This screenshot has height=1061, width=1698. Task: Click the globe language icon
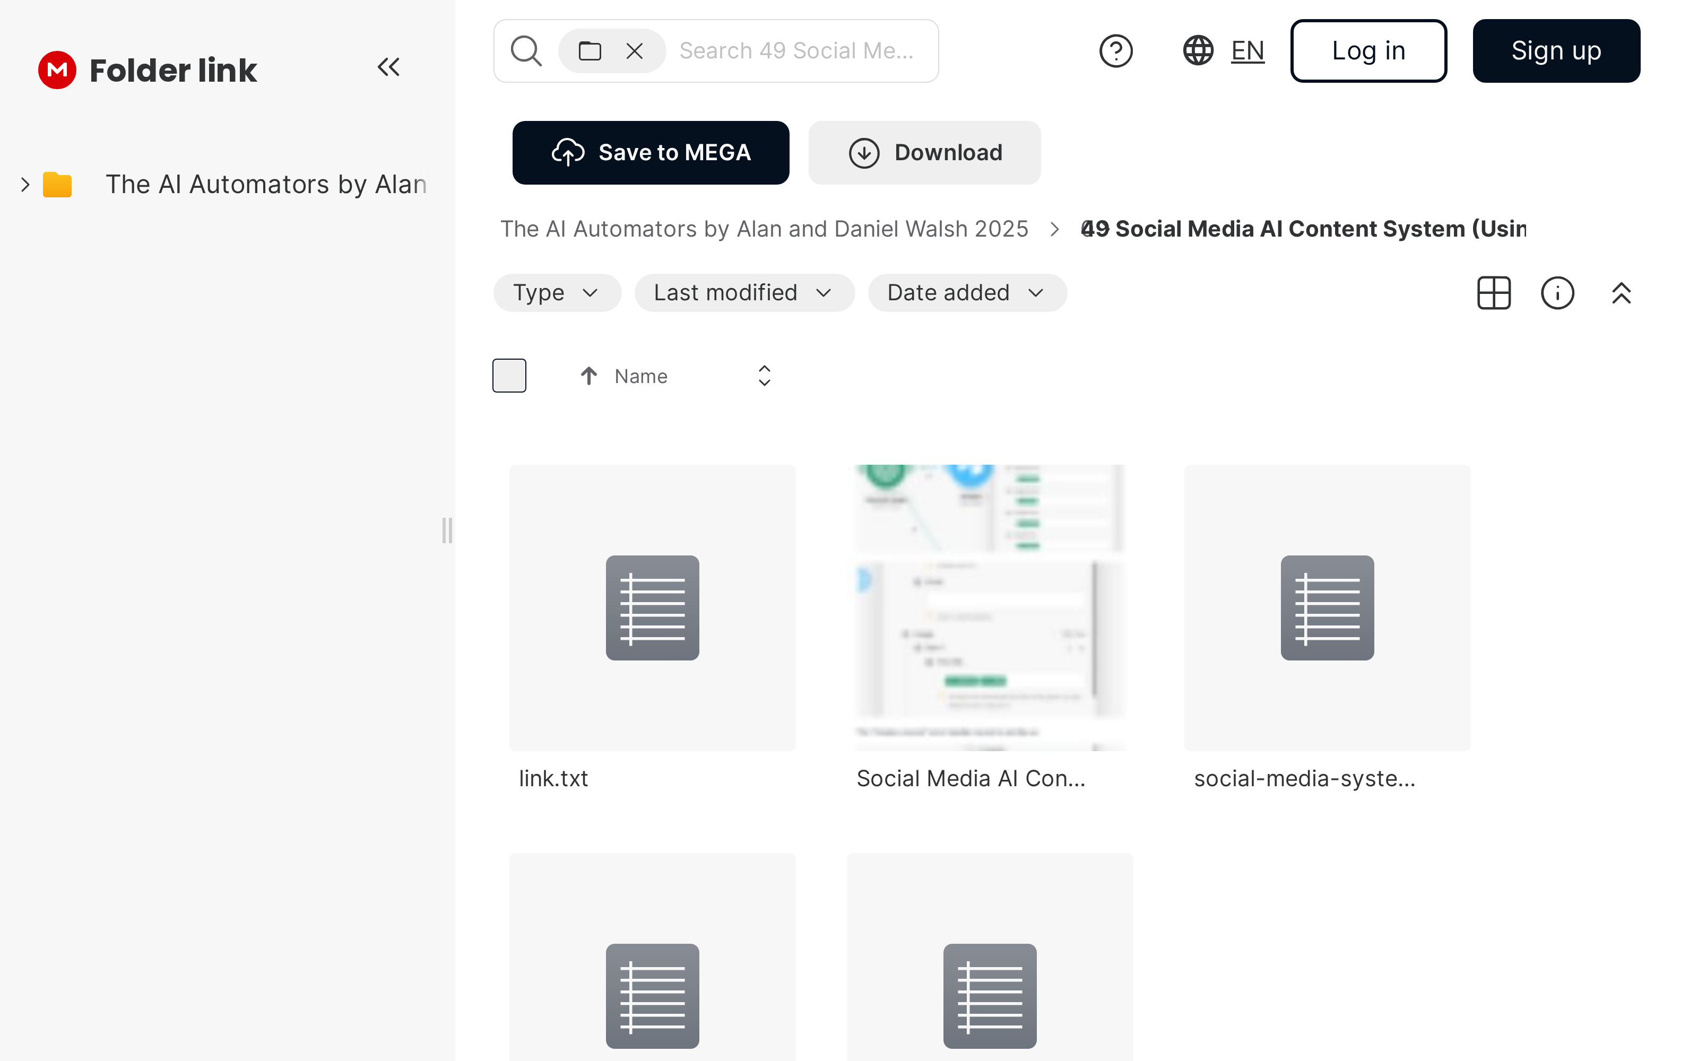pos(1198,50)
